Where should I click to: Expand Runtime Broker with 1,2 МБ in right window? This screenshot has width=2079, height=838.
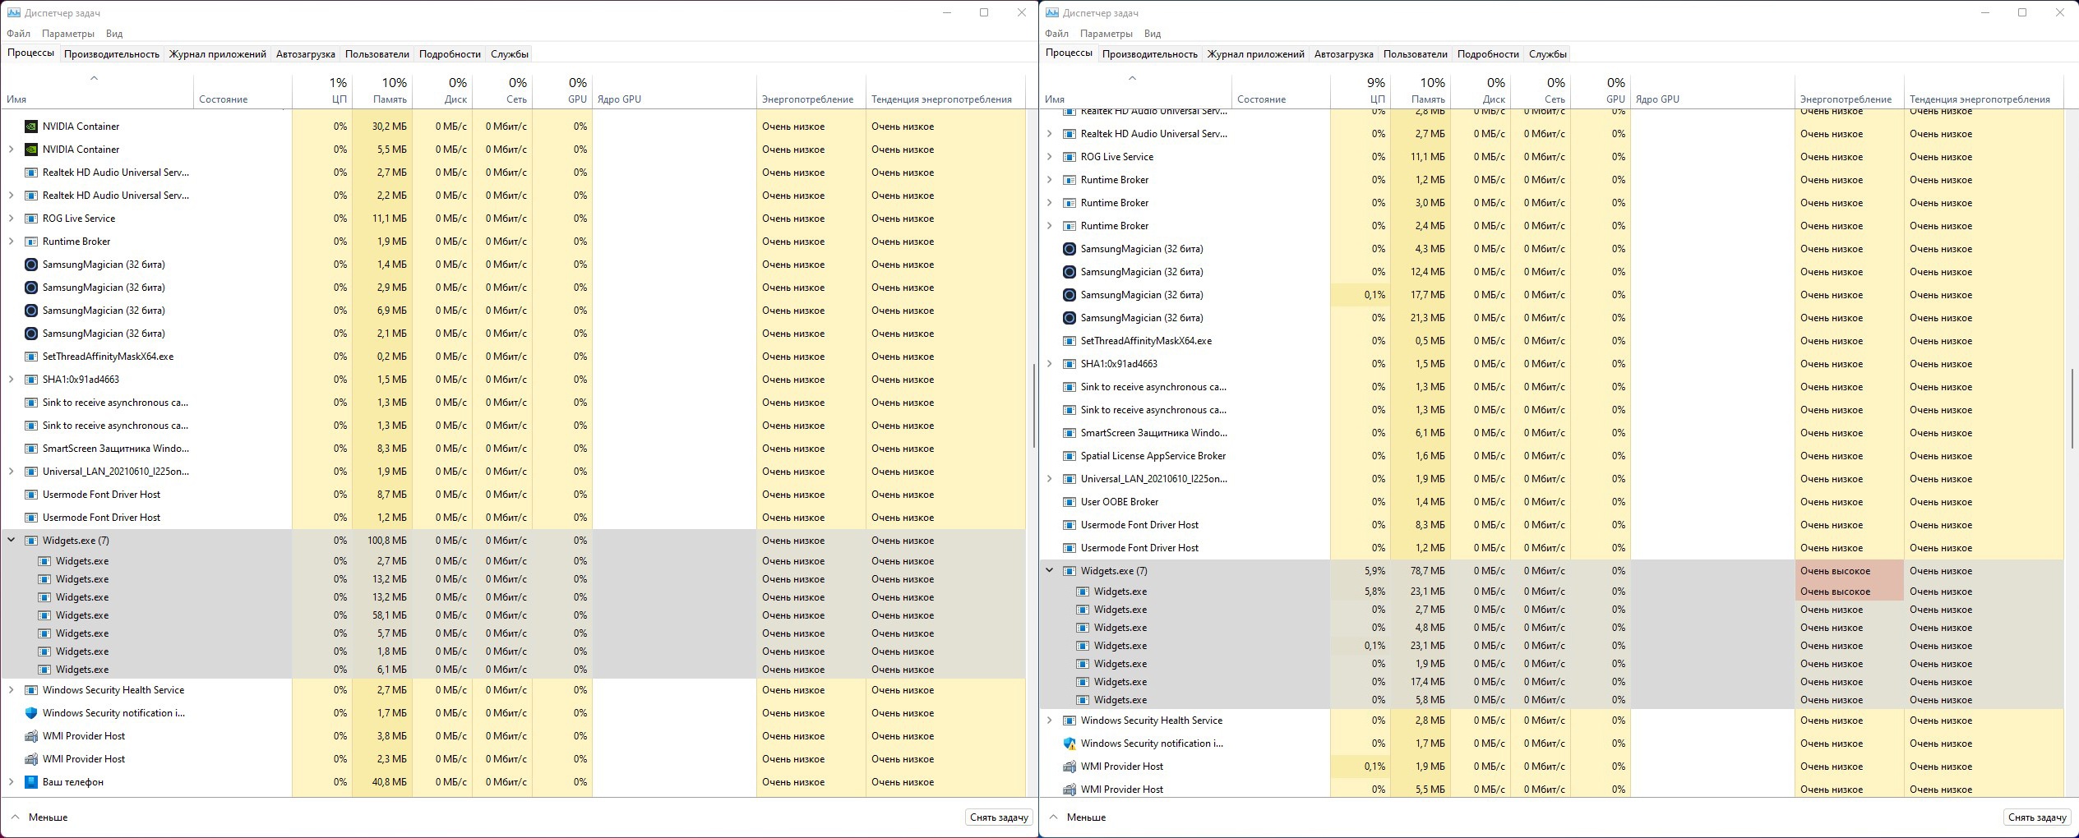tap(1049, 180)
